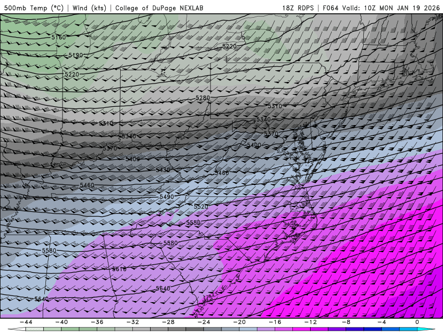This screenshot has width=443, height=332.
Task: Select the -32 colorbar tick label
Action: click(x=133, y=322)
